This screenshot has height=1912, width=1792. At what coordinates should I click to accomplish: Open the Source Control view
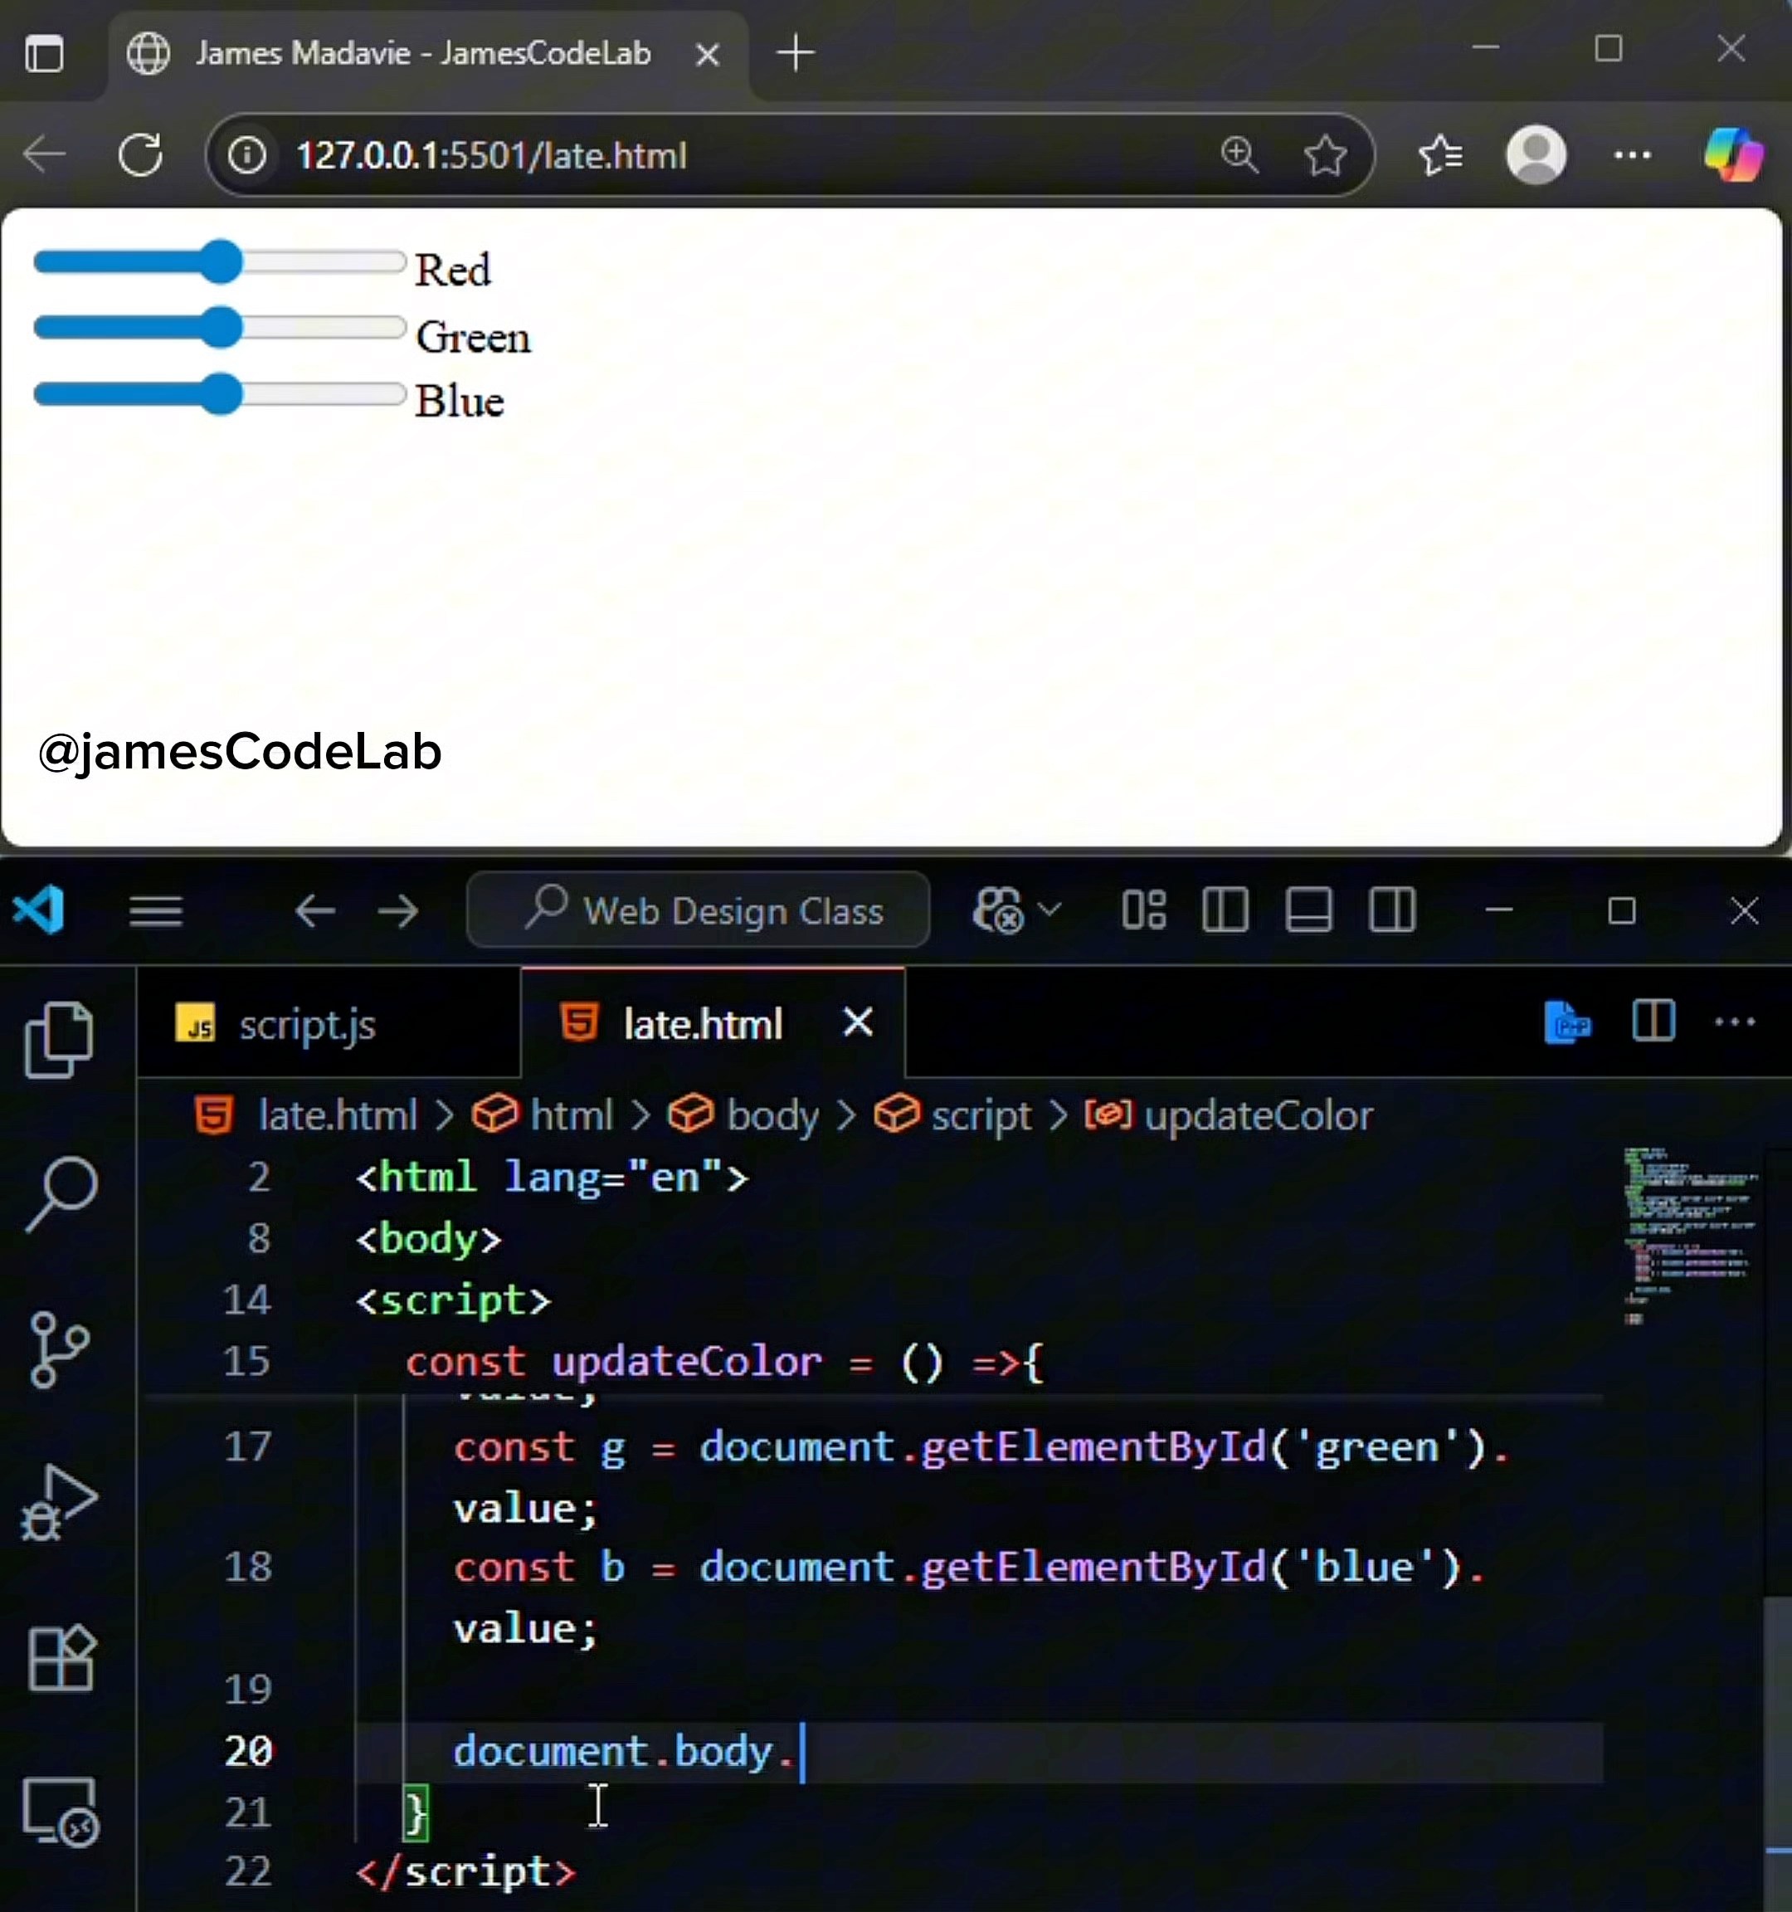tap(60, 1349)
